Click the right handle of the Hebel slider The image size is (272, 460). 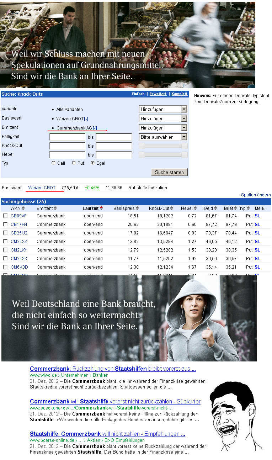[184, 155]
